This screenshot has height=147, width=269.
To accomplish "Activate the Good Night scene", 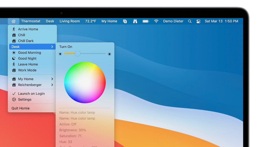I will click(x=27, y=58).
